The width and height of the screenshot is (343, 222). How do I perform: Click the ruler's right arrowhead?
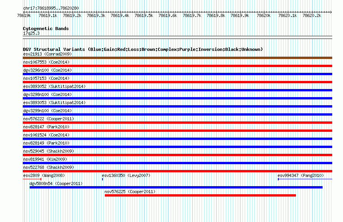tap(331, 12)
